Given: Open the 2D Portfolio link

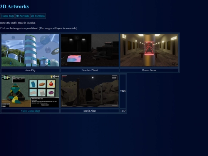Looking at the screenshot, I should [38, 16].
